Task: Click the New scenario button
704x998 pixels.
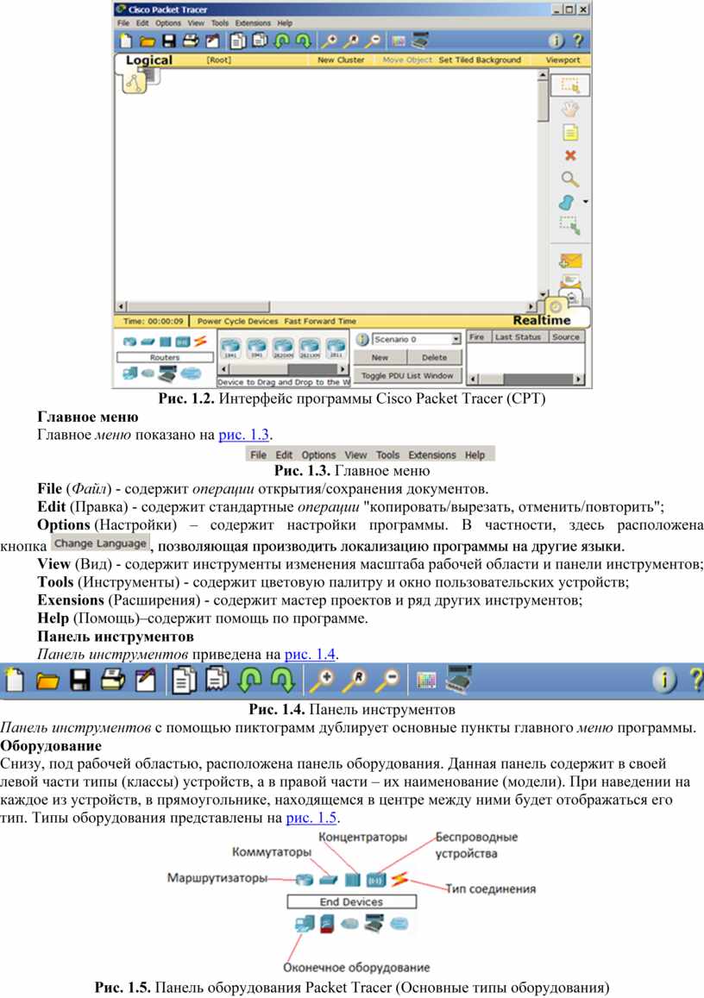Action: (380, 358)
